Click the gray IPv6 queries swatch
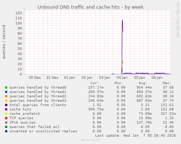The width and height of the screenshot is (181, 144). 6,122
